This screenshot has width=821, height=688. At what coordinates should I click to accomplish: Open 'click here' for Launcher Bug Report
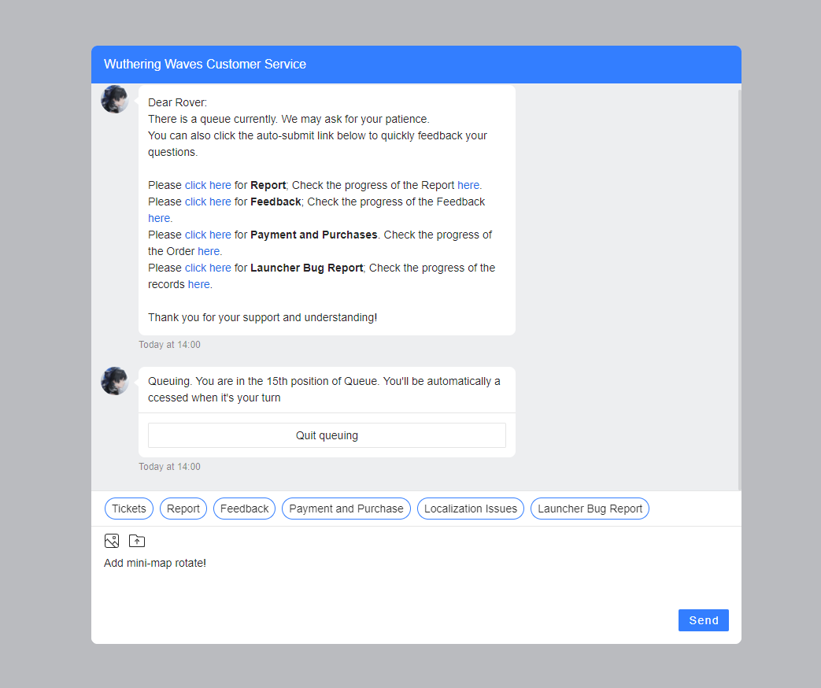tap(208, 268)
